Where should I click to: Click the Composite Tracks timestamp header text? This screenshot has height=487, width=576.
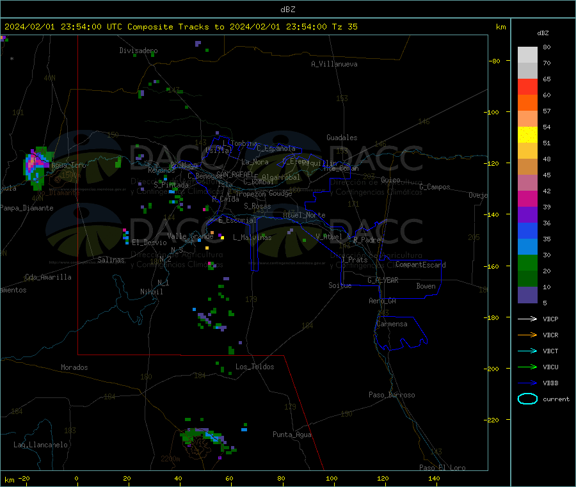(180, 27)
